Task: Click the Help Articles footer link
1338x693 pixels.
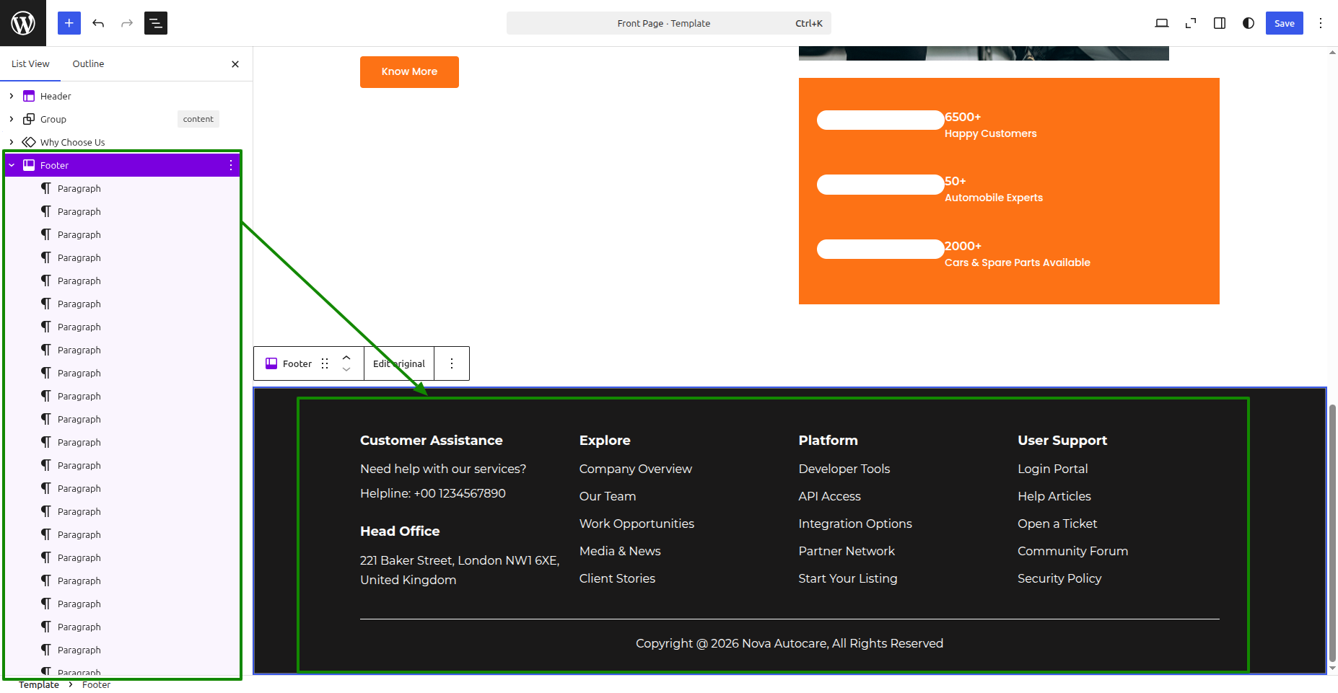Action: click(x=1054, y=496)
